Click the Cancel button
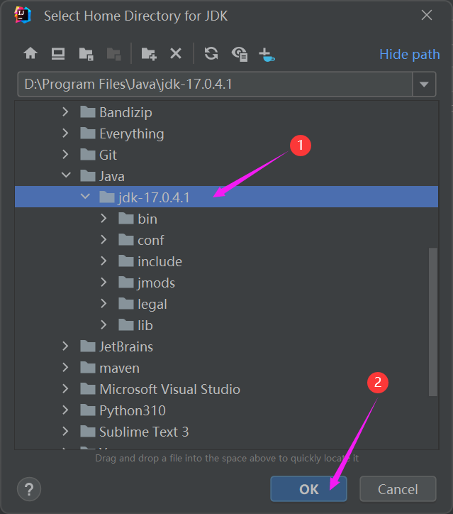 point(398,489)
